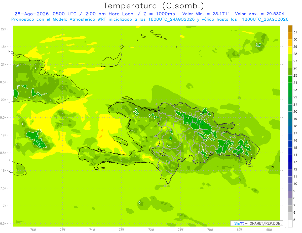Click '2:00 am Hora Local' text

coord(110,14)
